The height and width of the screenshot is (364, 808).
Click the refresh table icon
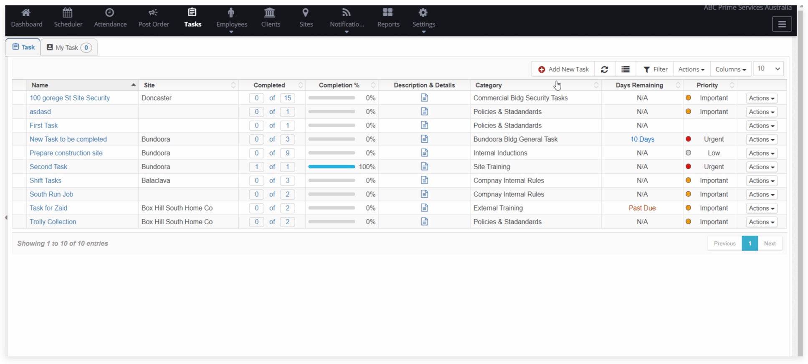tap(604, 69)
